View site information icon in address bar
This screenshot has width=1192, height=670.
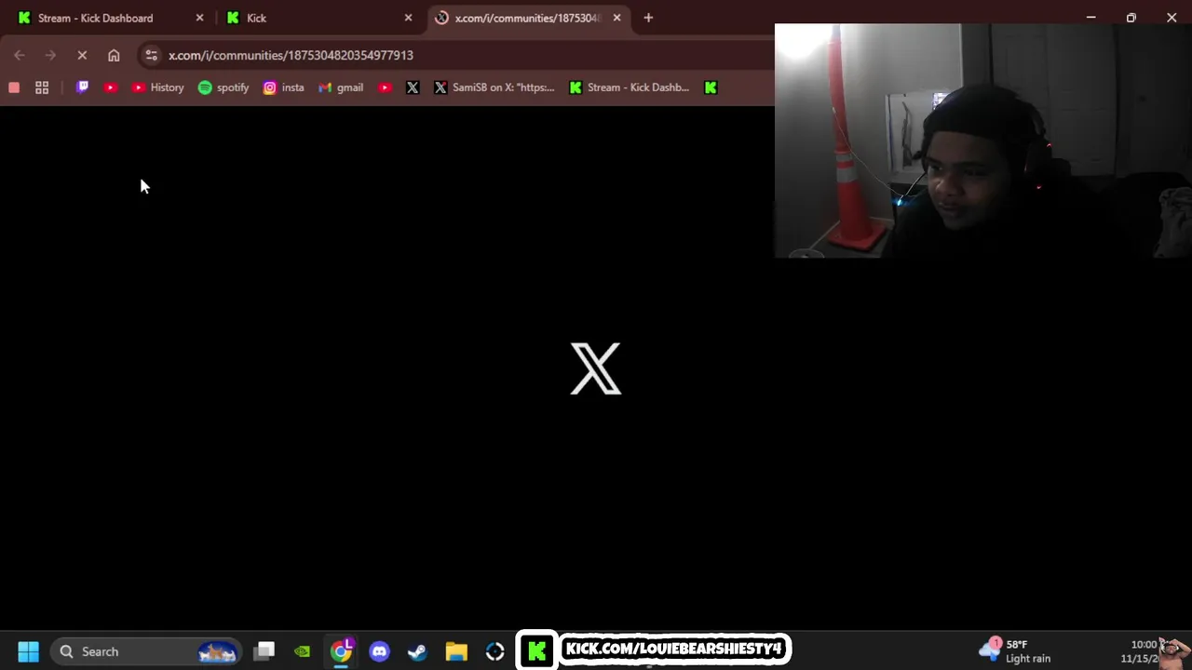(x=151, y=55)
